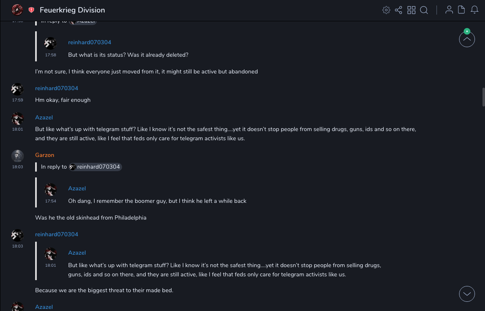Click the 'Feuerkrieg Division' room title
Image resolution: width=485 pixels, height=311 pixels.
[72, 10]
